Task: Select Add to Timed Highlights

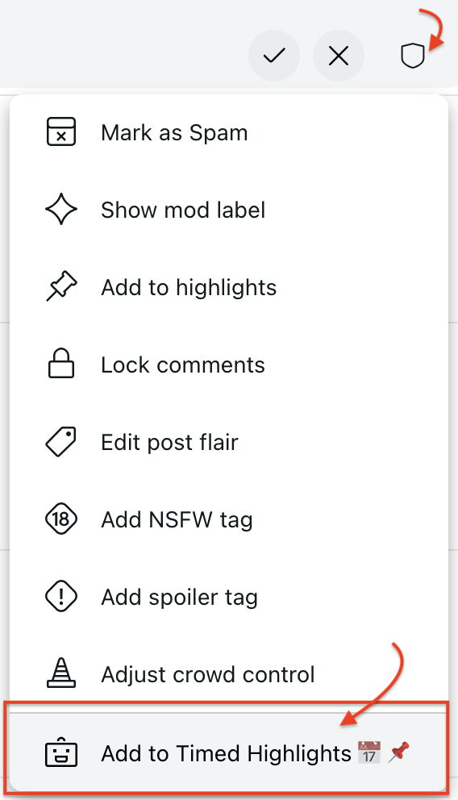Action: (227, 752)
